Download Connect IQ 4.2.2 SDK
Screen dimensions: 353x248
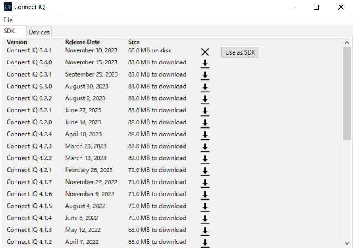pos(205,159)
